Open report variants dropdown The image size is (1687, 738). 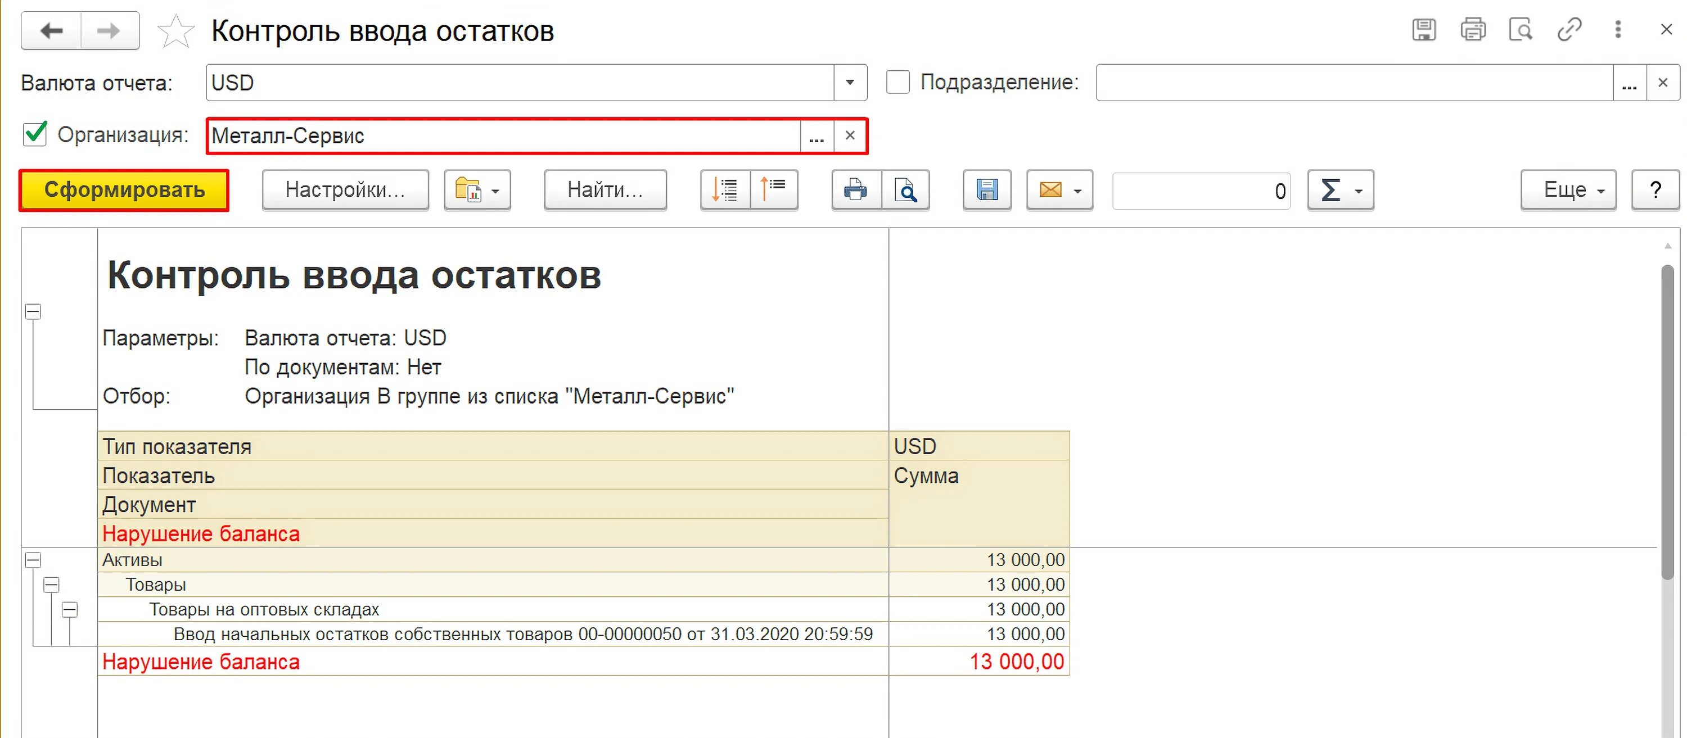tap(477, 191)
